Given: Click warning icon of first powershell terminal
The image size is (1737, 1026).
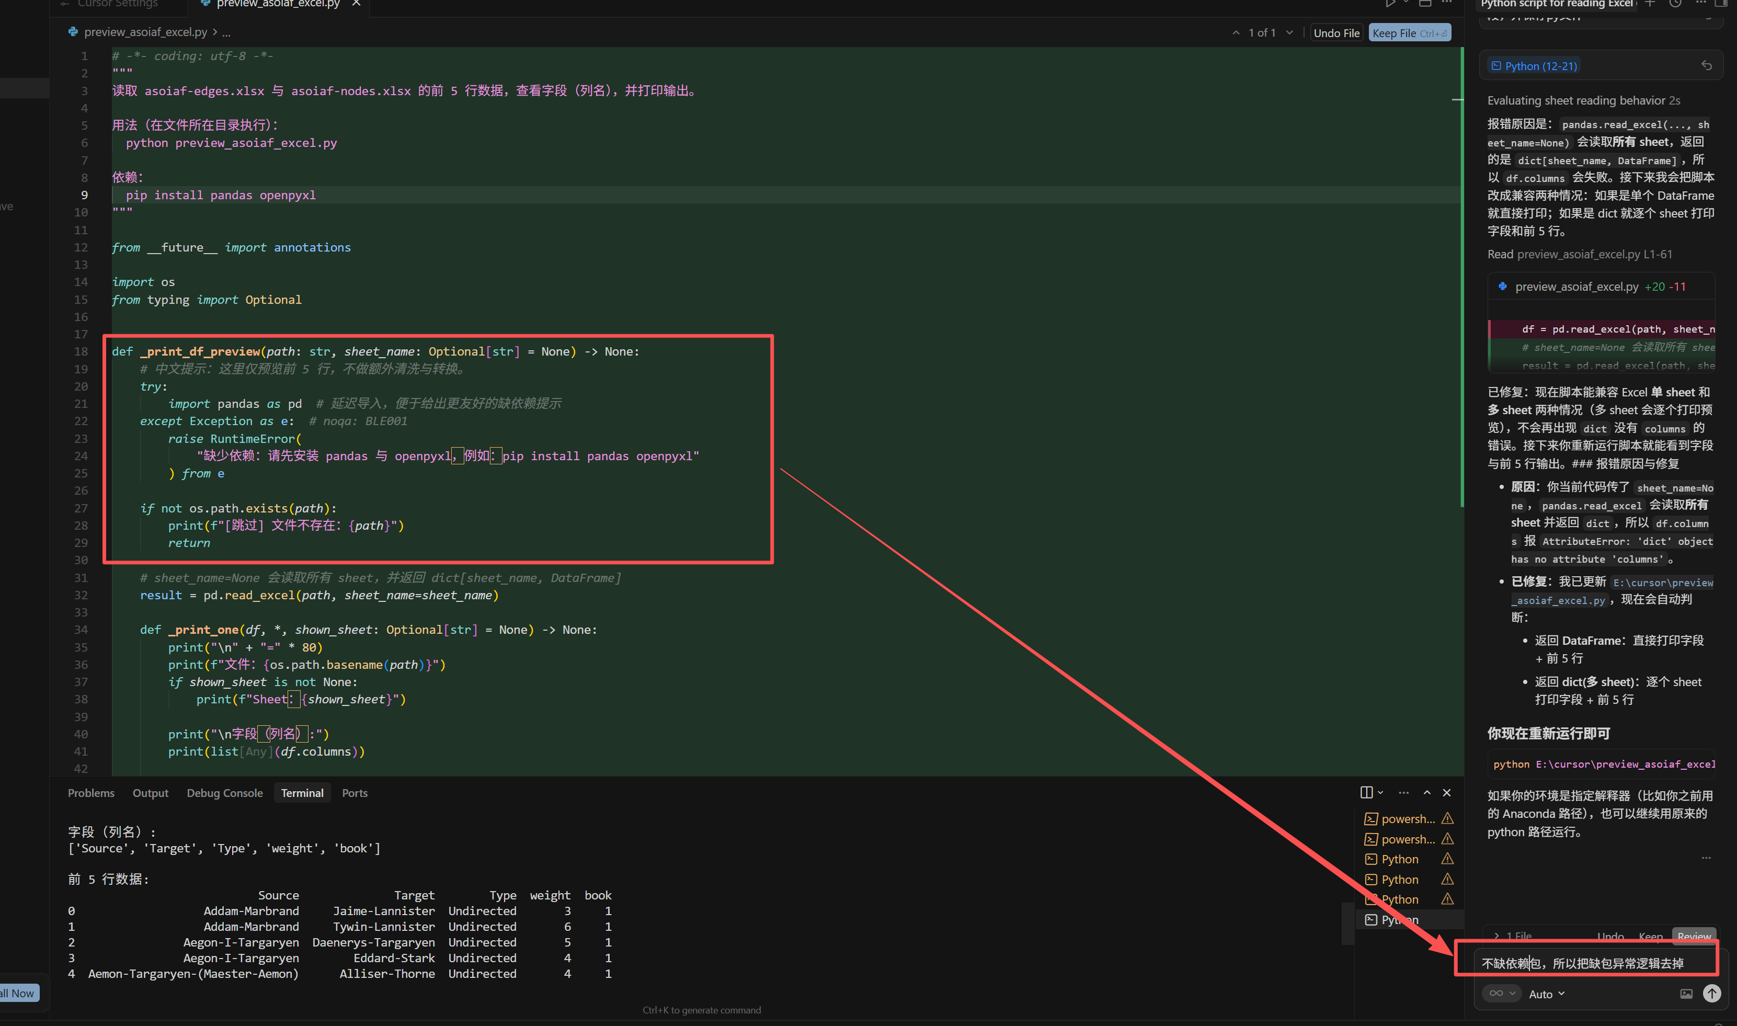Looking at the screenshot, I should point(1447,818).
